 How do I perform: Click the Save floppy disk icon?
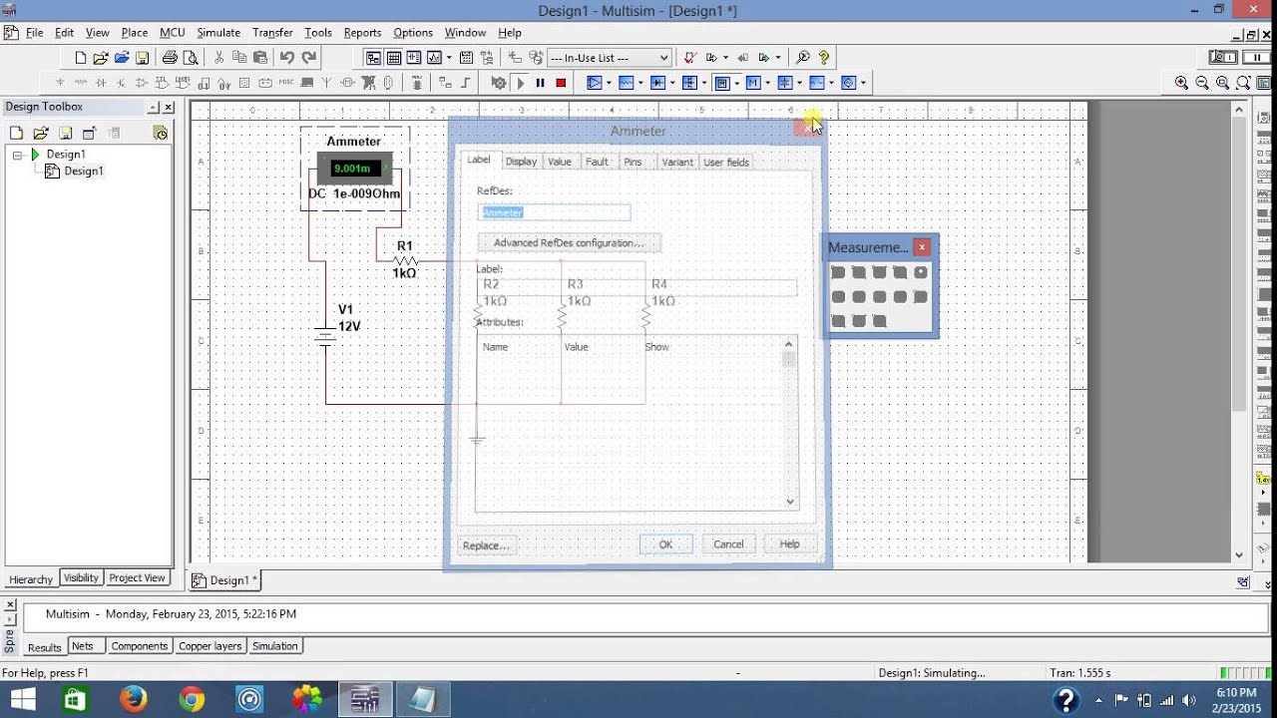pyautogui.click(x=142, y=58)
